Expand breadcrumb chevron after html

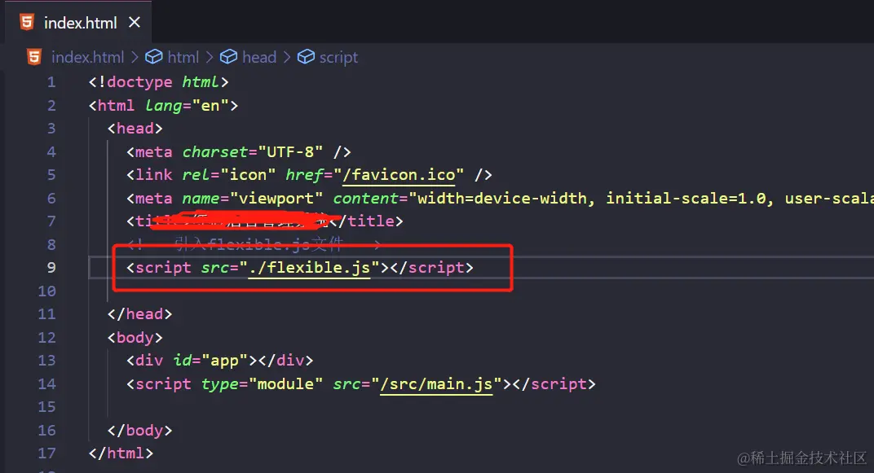209,57
